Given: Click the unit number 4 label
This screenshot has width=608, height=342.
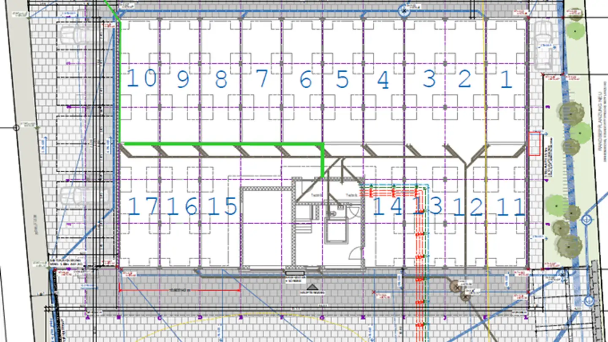Looking at the screenshot, I should (383, 80).
